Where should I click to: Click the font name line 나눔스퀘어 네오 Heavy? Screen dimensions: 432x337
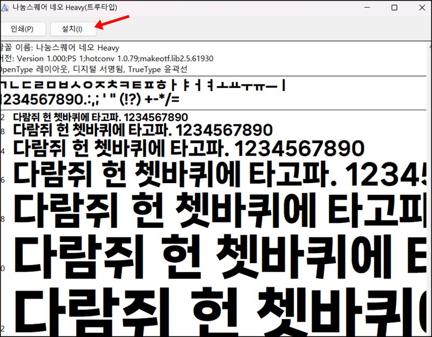[59, 48]
